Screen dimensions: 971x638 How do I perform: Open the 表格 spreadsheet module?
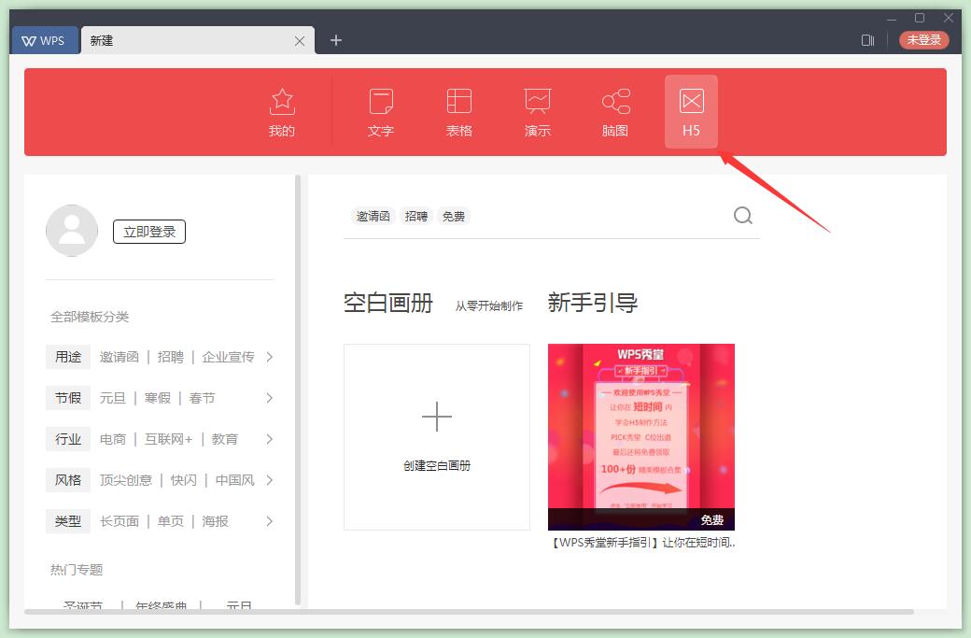point(458,112)
